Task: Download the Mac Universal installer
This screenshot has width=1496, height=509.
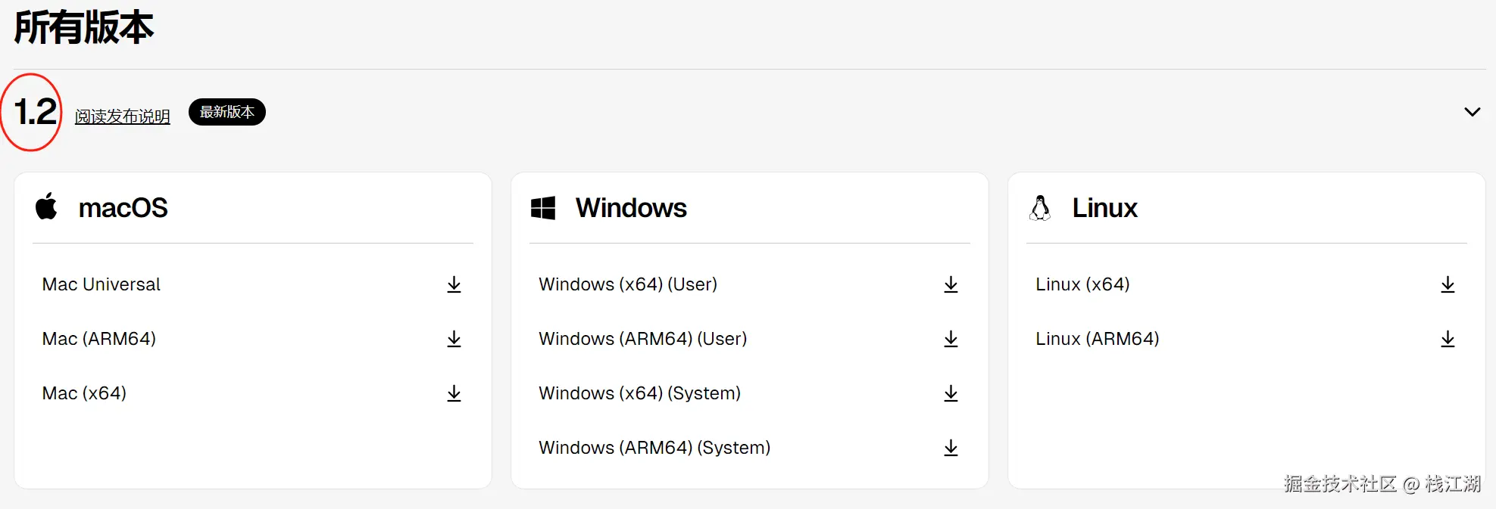Action: pos(454,284)
